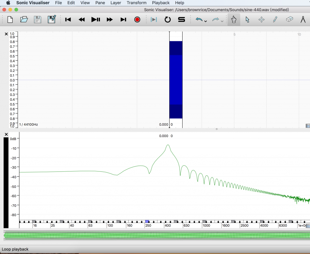Viewport: 310px width, 254px height.
Task: Click waveform pane property box toggle icon
Action: 308,126
